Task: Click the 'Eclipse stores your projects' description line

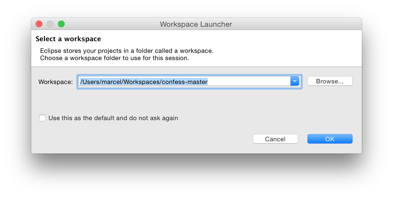Action: click(x=127, y=51)
